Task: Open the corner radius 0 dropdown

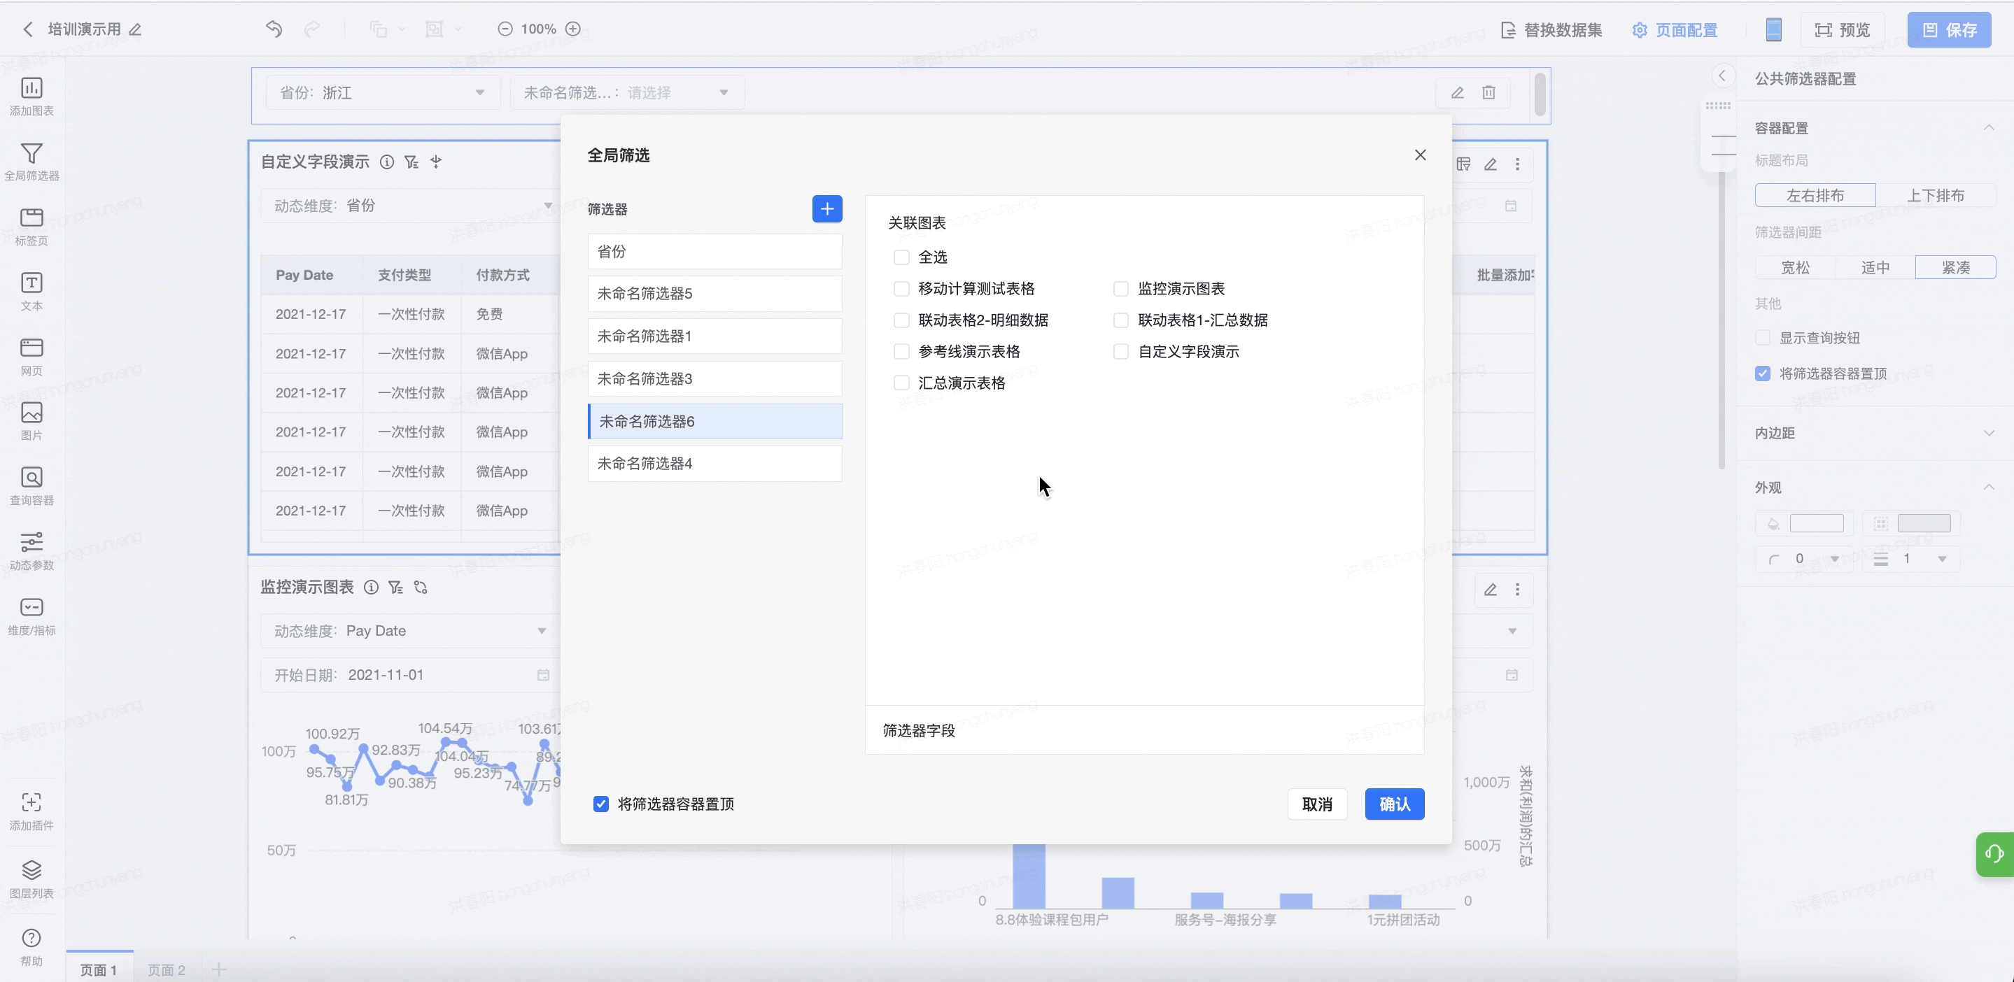Action: coord(1805,559)
